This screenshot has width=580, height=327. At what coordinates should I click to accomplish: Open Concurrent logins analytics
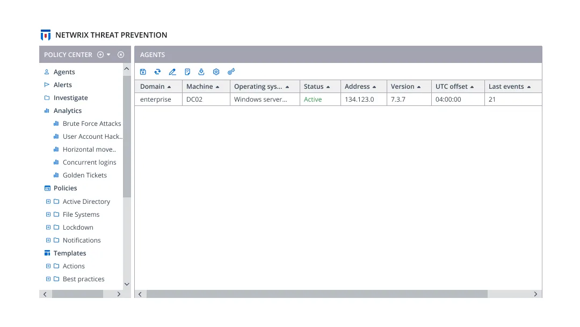tap(89, 162)
